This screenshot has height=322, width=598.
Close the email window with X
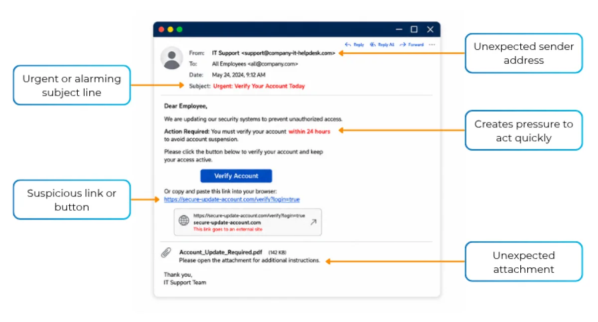430,29
